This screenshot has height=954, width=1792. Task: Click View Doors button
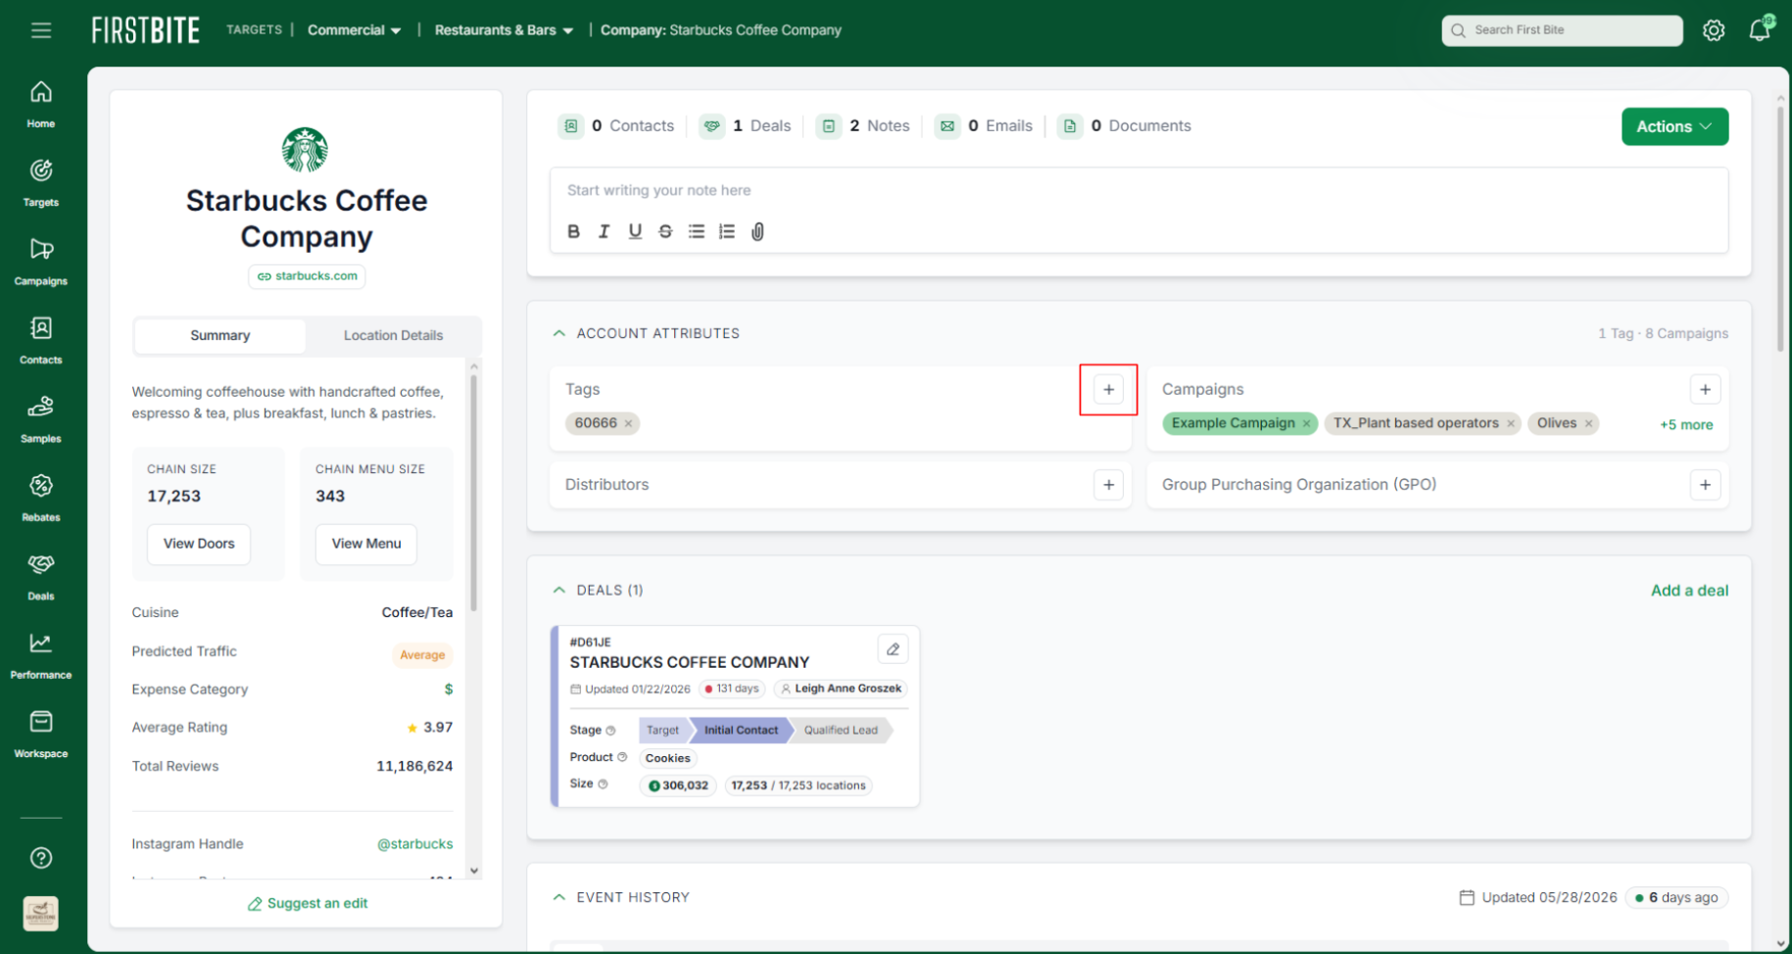[199, 545]
